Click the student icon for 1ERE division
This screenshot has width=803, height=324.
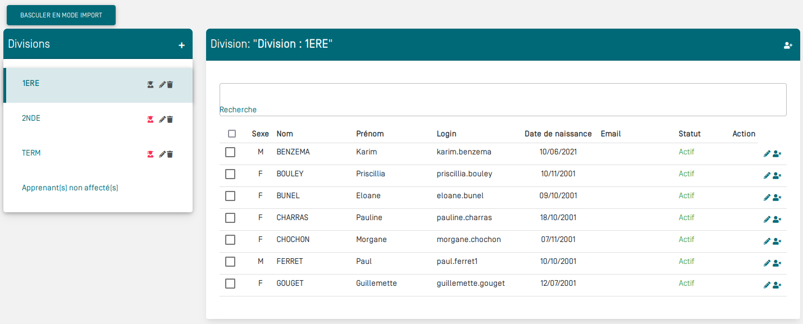(x=150, y=85)
